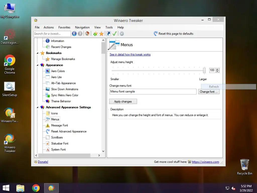This screenshot has width=257, height=193.
Task: Click the Apply changes button
Action: pyautogui.click(x=123, y=102)
